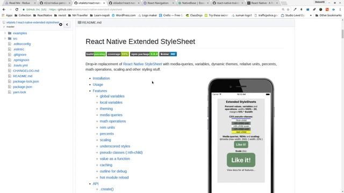This screenshot has height=193, width=344.
Task: Open the rem units link
Action: 107,128
